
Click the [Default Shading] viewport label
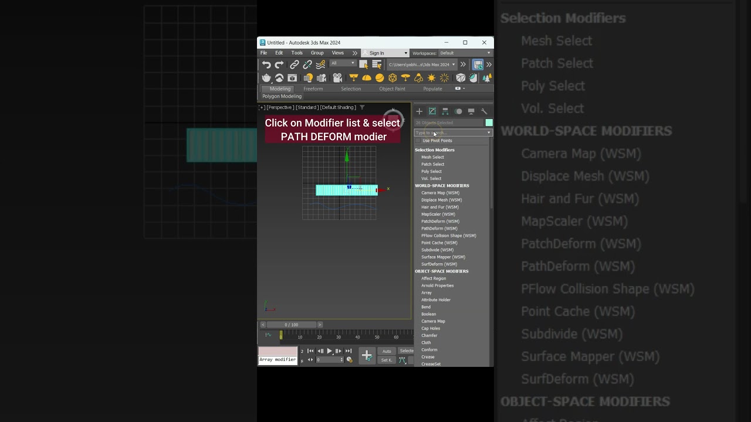click(x=338, y=107)
